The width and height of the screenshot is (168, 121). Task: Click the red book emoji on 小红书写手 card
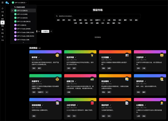tap(92, 103)
